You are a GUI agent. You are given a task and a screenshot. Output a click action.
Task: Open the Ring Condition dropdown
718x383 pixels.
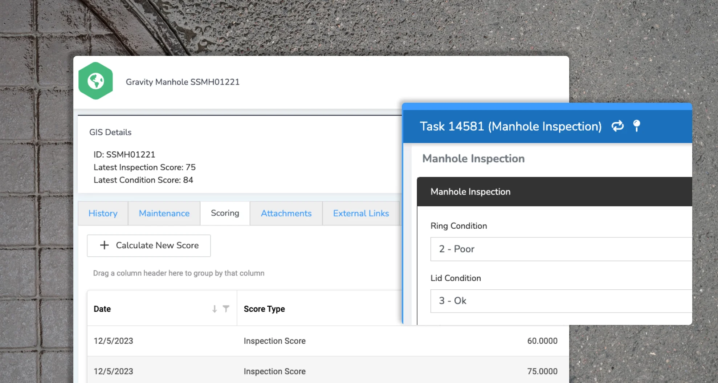561,249
